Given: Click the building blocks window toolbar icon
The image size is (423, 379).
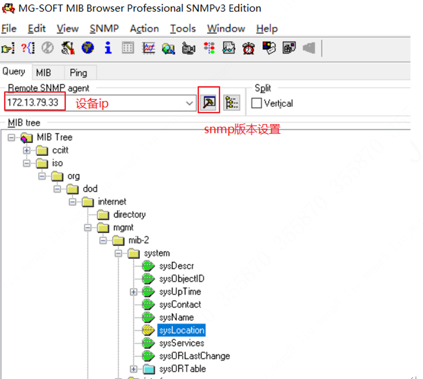Looking at the screenshot, I should point(289,48).
